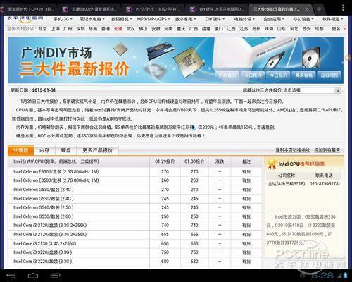
Task: Expand the 数字家电 navigation dropdown
Action: pyautogui.click(x=185, y=19)
